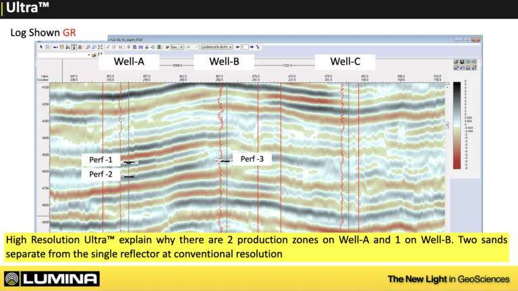Click the Well-C label

pos(345,62)
